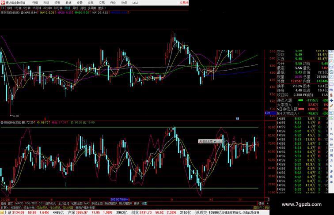
Task: Click the 创业 index in status bar
Action: click(x=135, y=212)
